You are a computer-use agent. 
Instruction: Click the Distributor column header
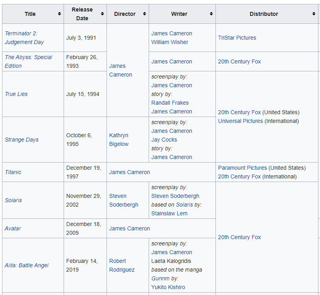267,14
